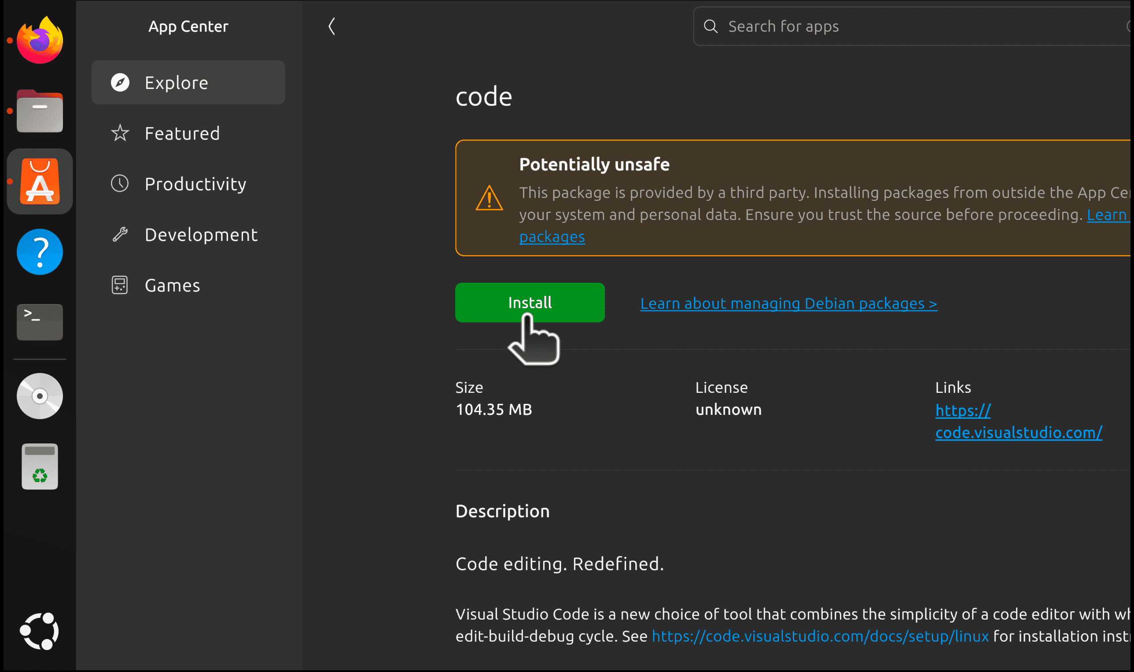The image size is (1134, 672).
Task: Click the 'code' package title
Action: tap(483, 96)
